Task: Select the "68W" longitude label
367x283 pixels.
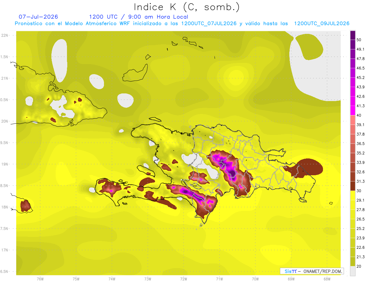Action: 327,279
